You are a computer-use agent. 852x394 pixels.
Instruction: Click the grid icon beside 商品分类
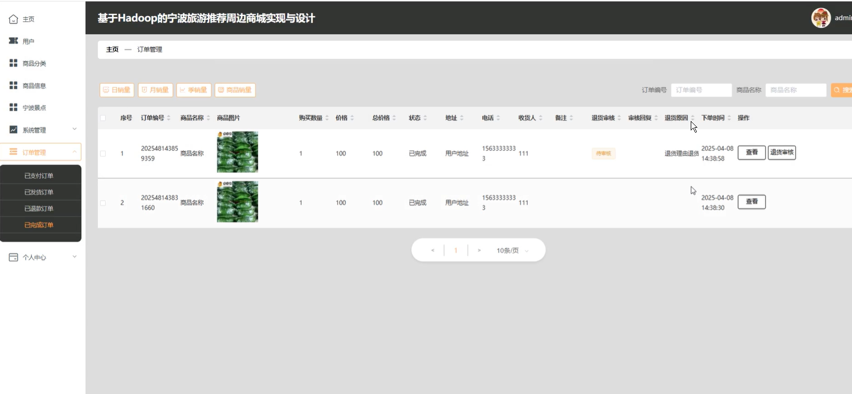(x=13, y=63)
